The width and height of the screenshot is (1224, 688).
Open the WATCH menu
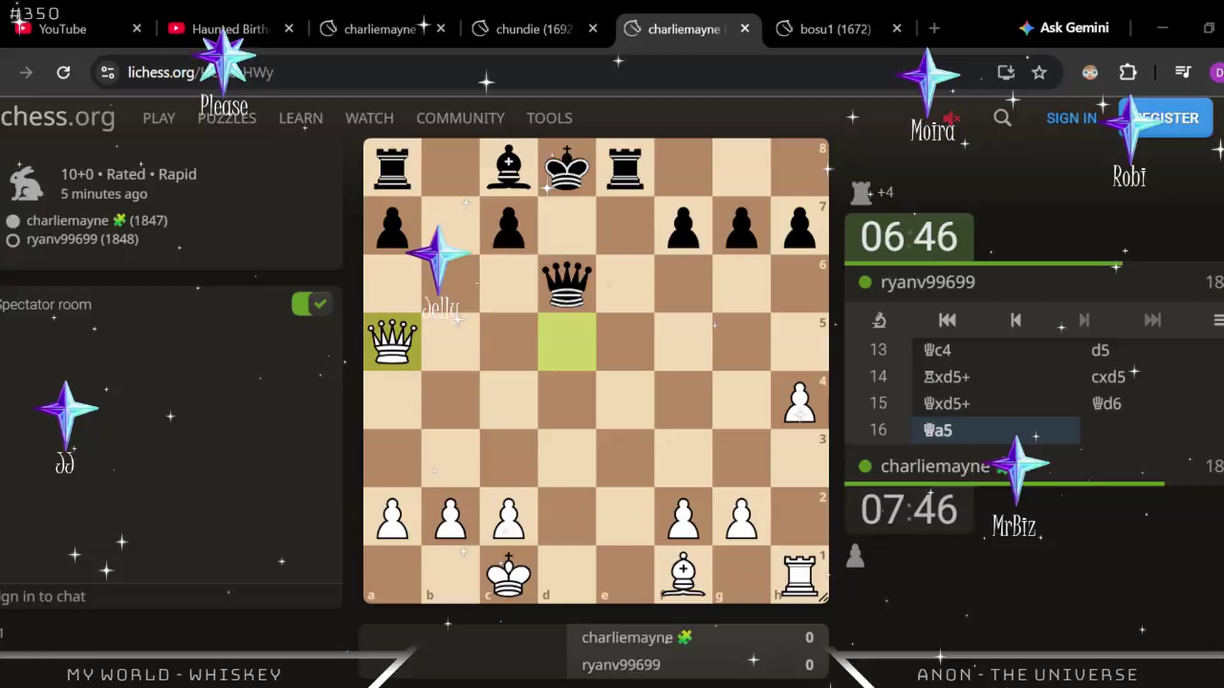(x=369, y=118)
